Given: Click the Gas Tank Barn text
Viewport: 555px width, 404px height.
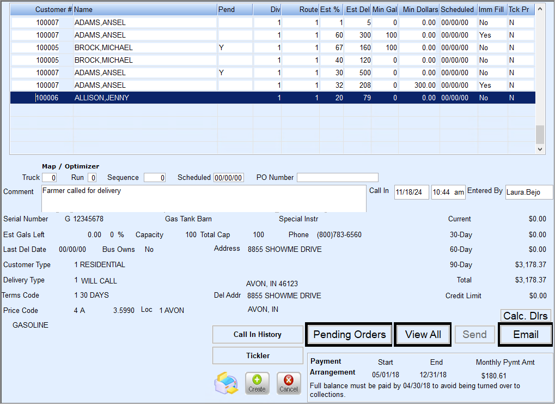Looking at the screenshot, I should click(188, 219).
